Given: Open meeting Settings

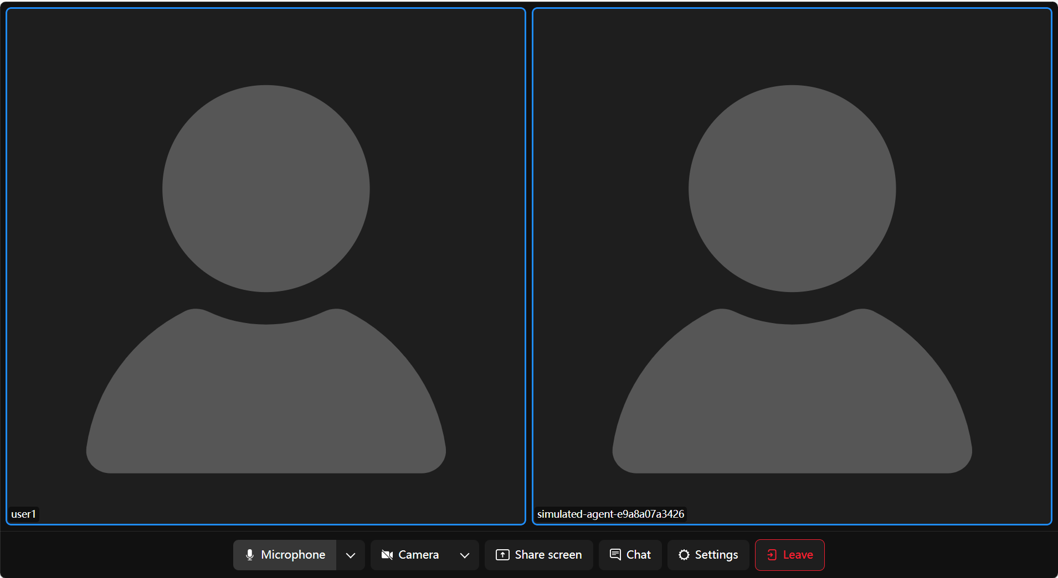Looking at the screenshot, I should [708, 555].
